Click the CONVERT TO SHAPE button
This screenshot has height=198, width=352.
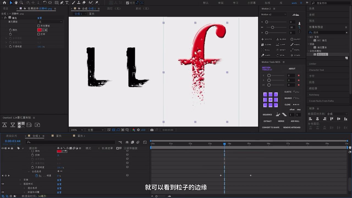[x=271, y=127]
